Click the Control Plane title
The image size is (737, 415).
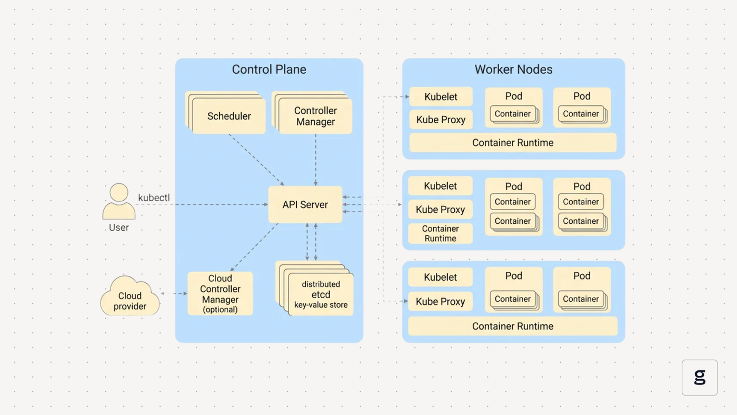click(x=269, y=70)
